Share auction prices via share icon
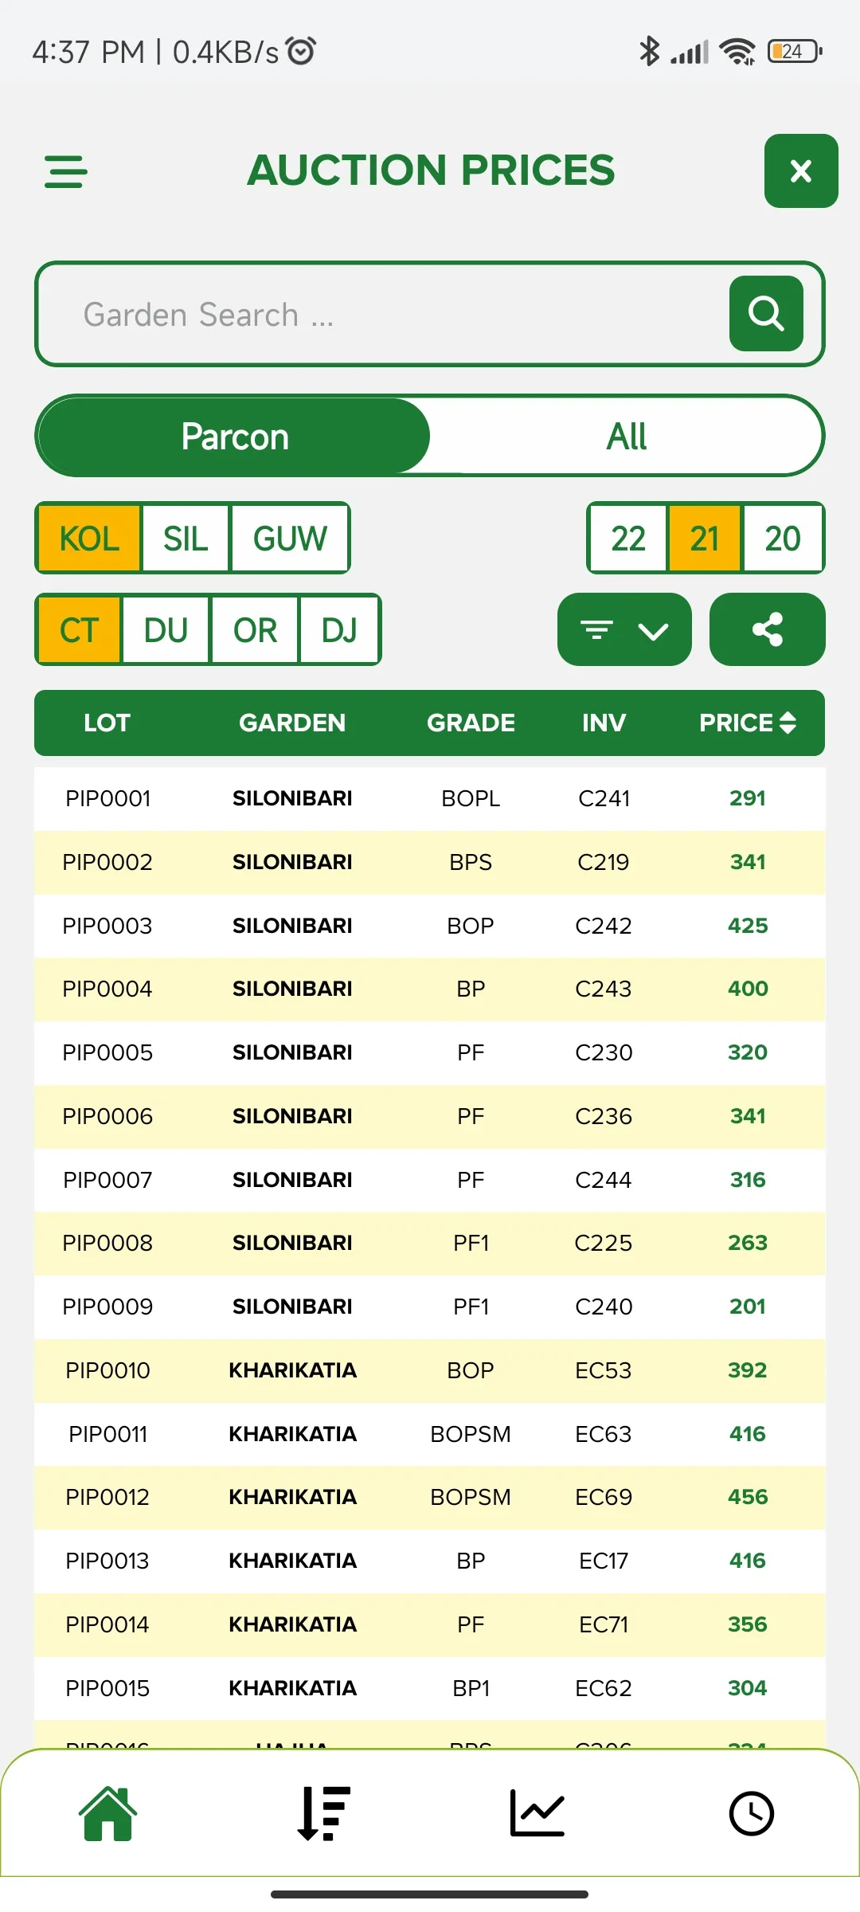Image resolution: width=860 pixels, height=1912 pixels. pyautogui.click(x=767, y=629)
